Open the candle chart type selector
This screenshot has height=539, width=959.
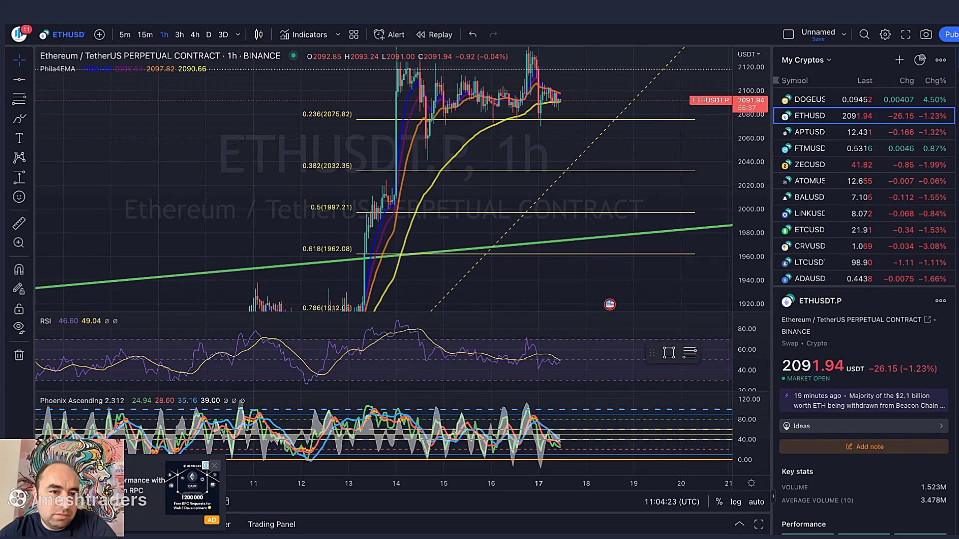259,34
